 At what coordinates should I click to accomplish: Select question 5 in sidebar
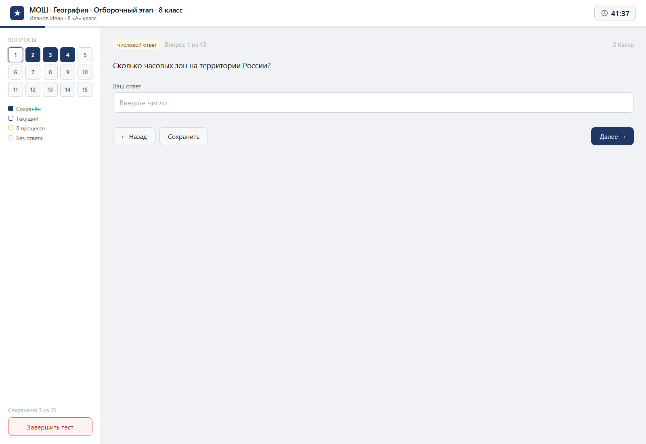pos(85,55)
